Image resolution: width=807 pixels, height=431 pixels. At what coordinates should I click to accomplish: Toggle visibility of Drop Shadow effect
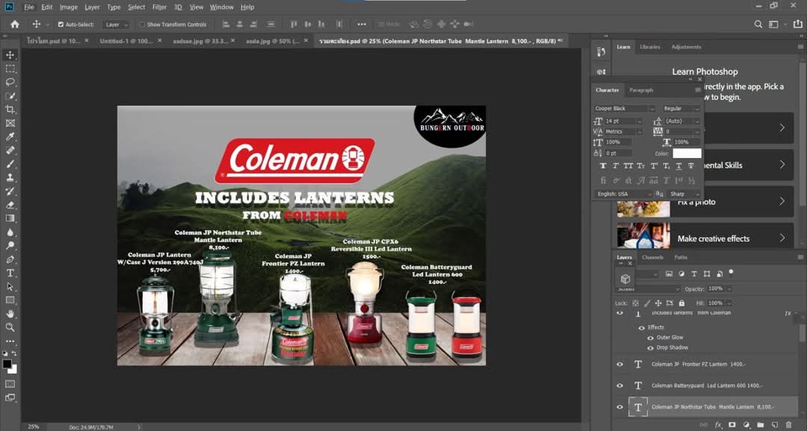tap(650, 348)
